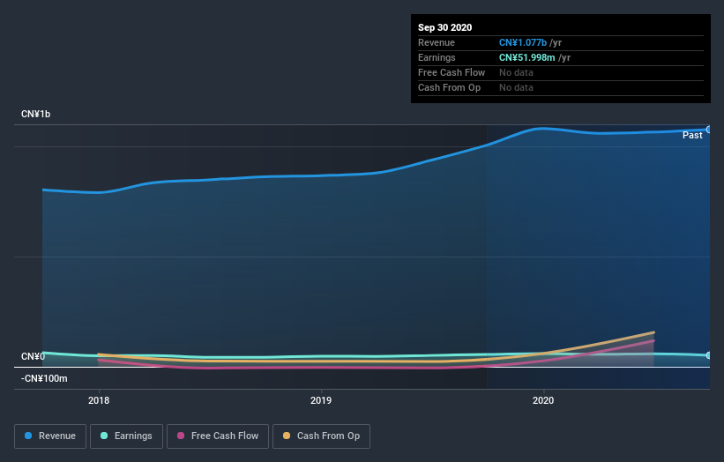Click the Cash From Op row label in the tooltip
Viewport: 724px width, 462px height.
click(449, 87)
